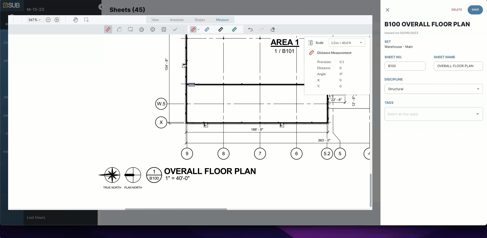Choose the red ruler style preset
487x238 pixels.
[x=193, y=29]
